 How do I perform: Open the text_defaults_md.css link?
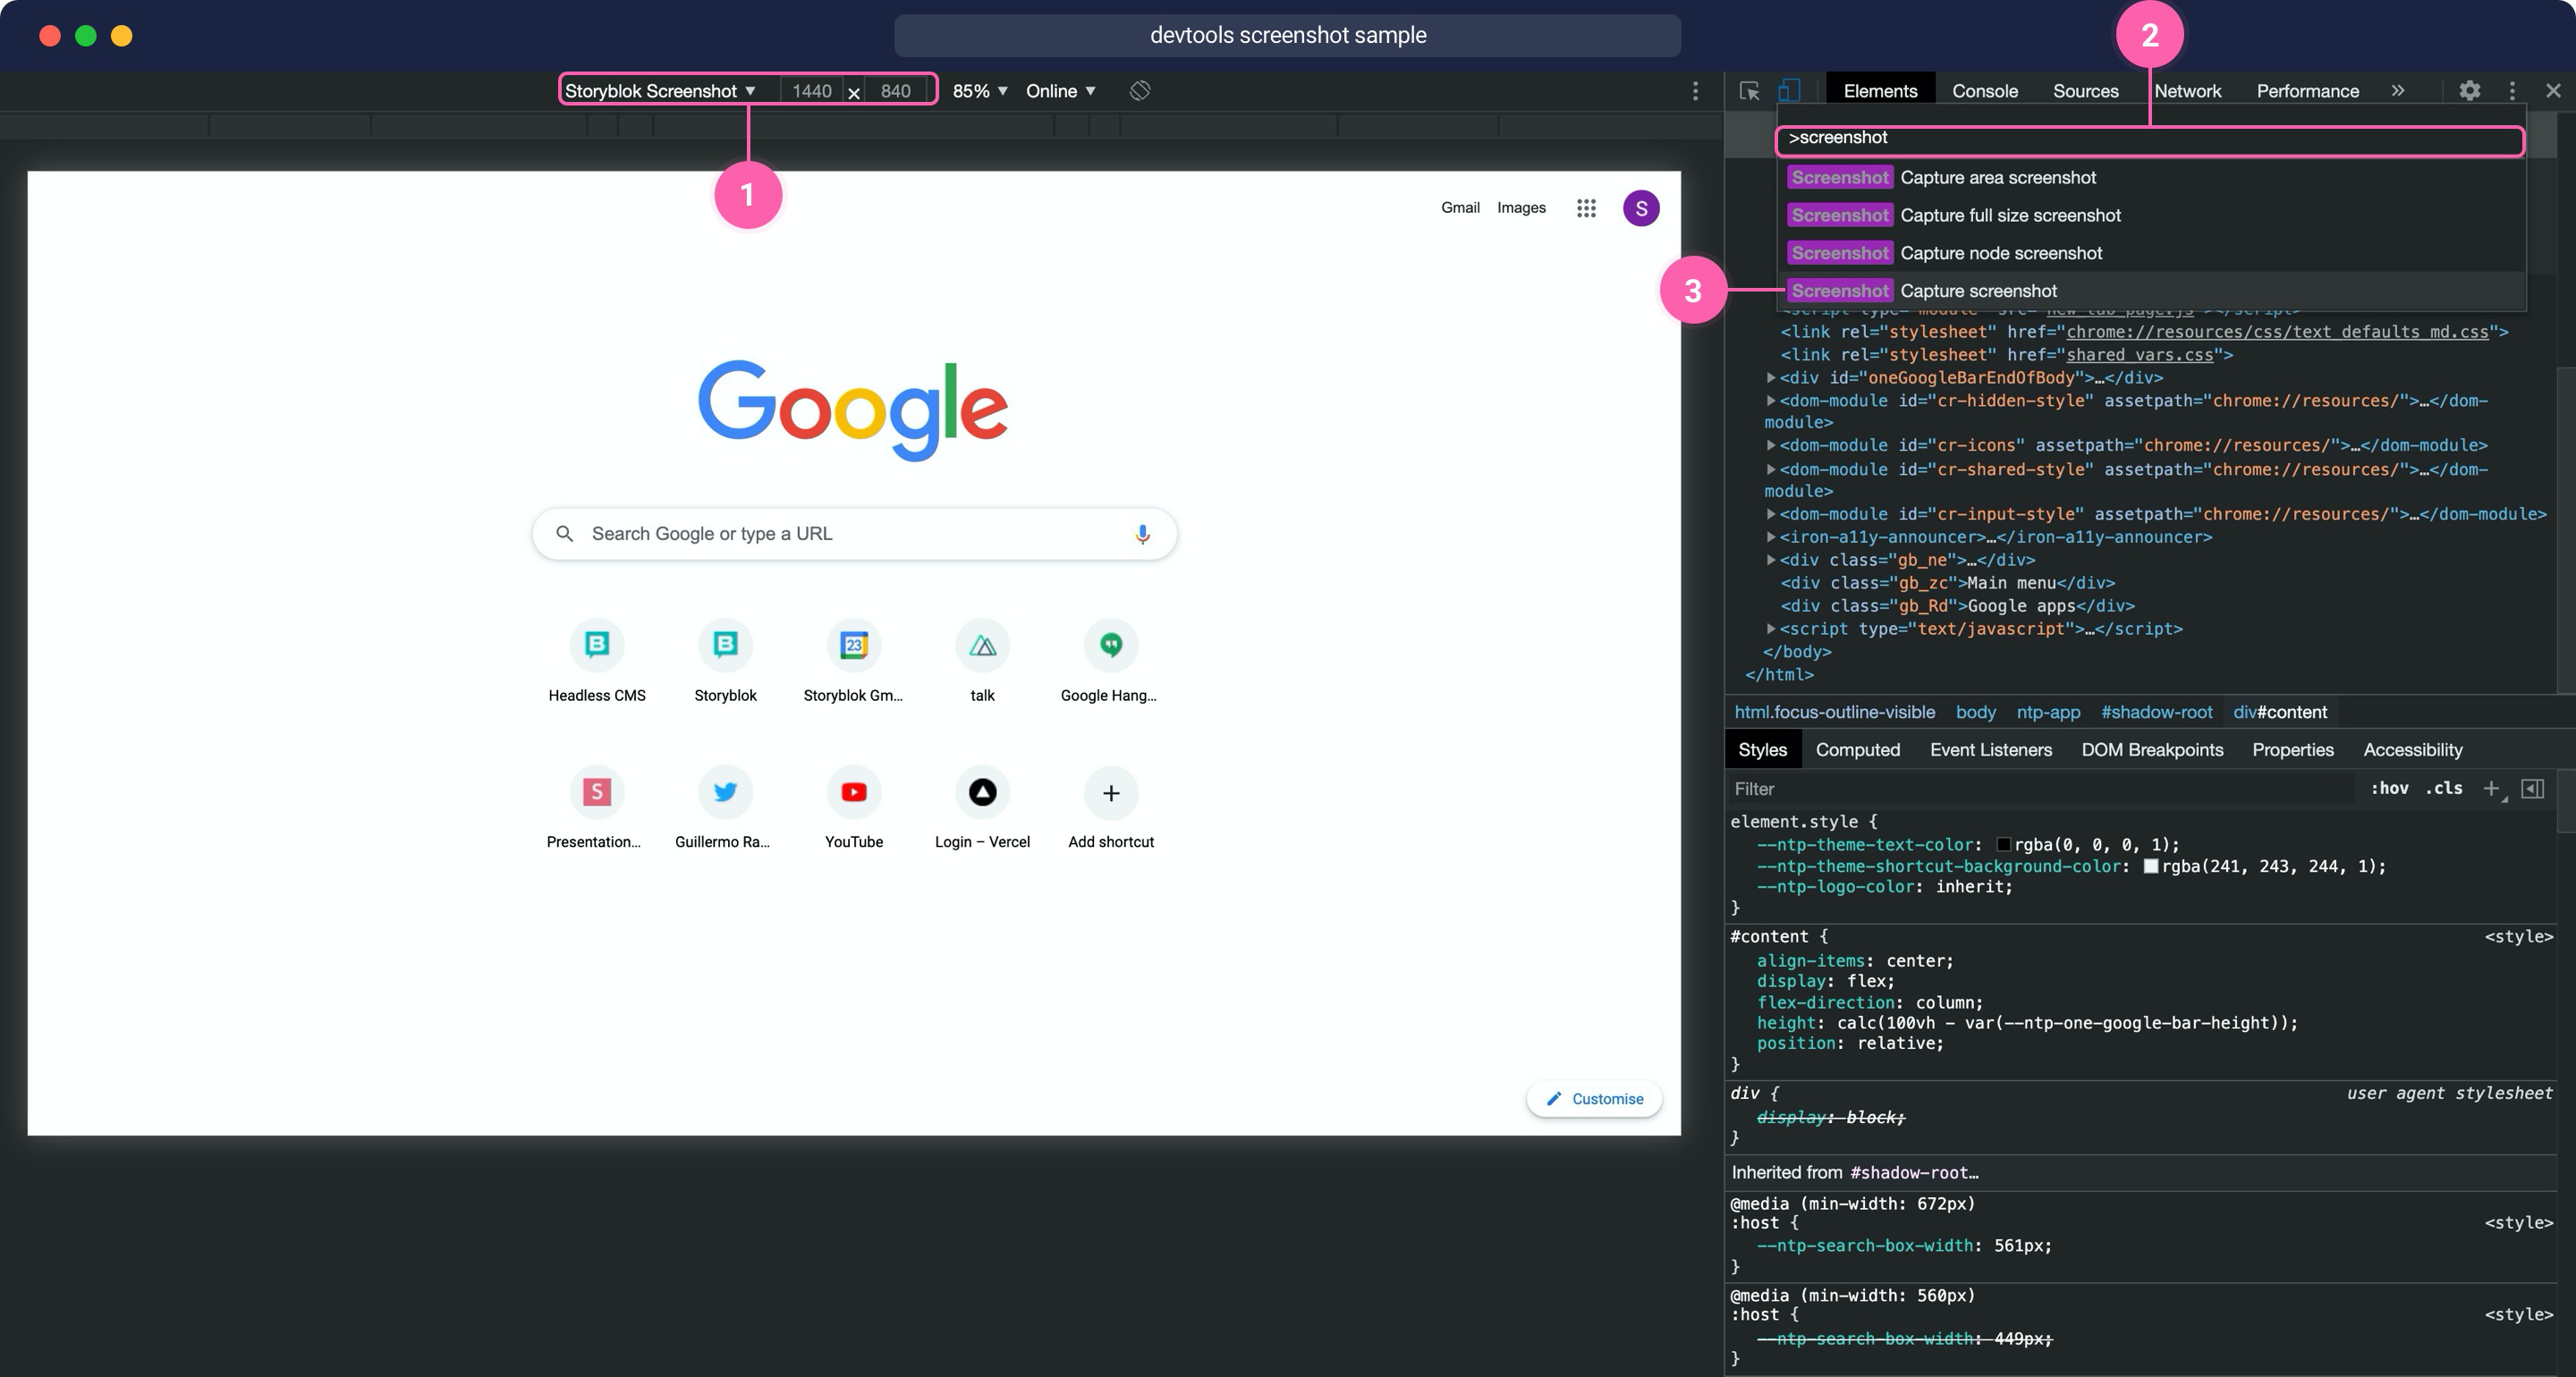[x=2277, y=332]
